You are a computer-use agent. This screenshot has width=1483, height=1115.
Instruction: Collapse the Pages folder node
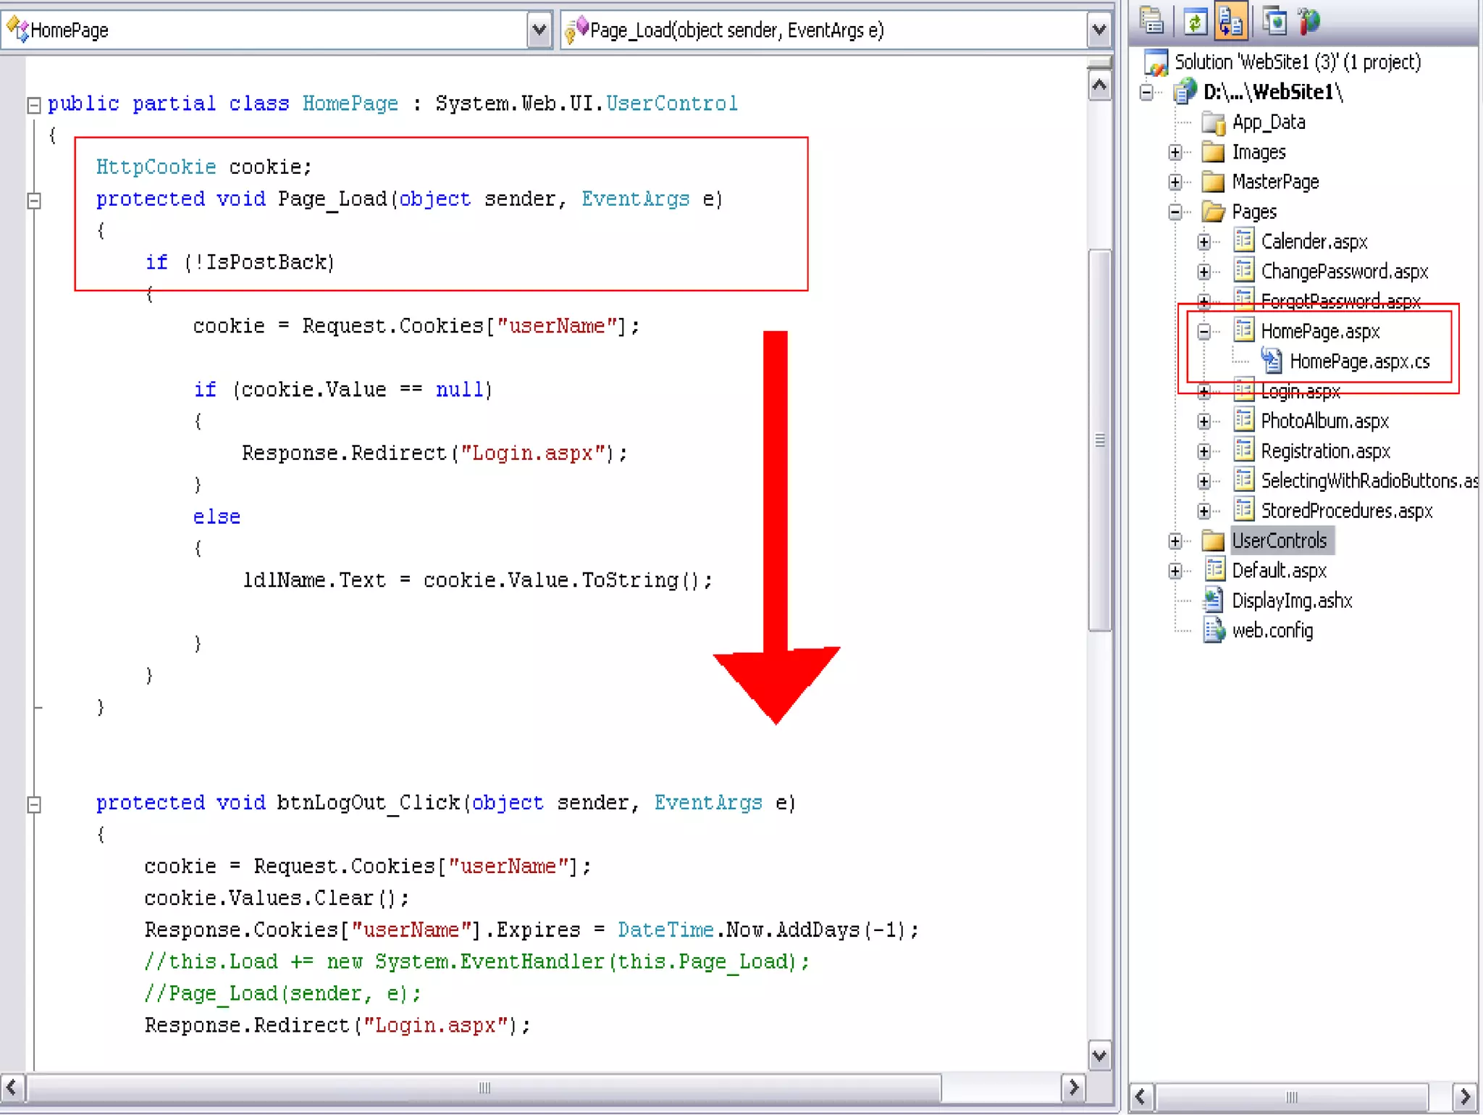click(1175, 212)
